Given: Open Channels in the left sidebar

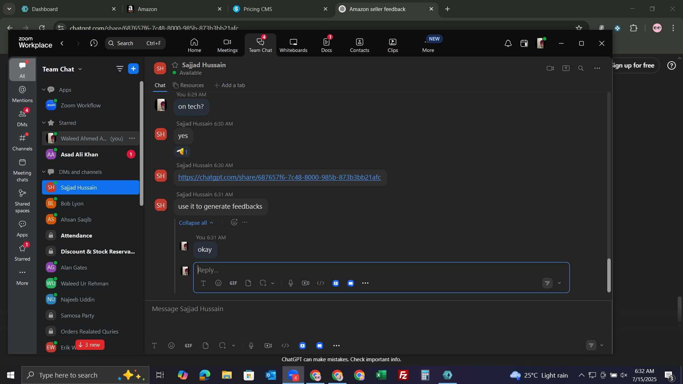Looking at the screenshot, I should 22,142.
